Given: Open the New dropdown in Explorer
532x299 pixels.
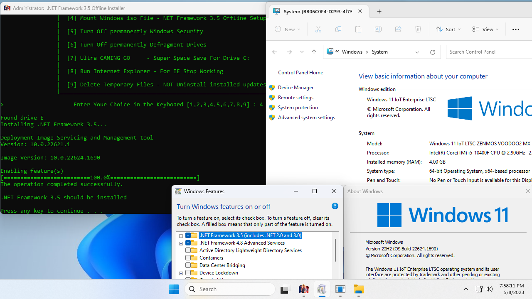Looking at the screenshot, I should (x=288, y=29).
